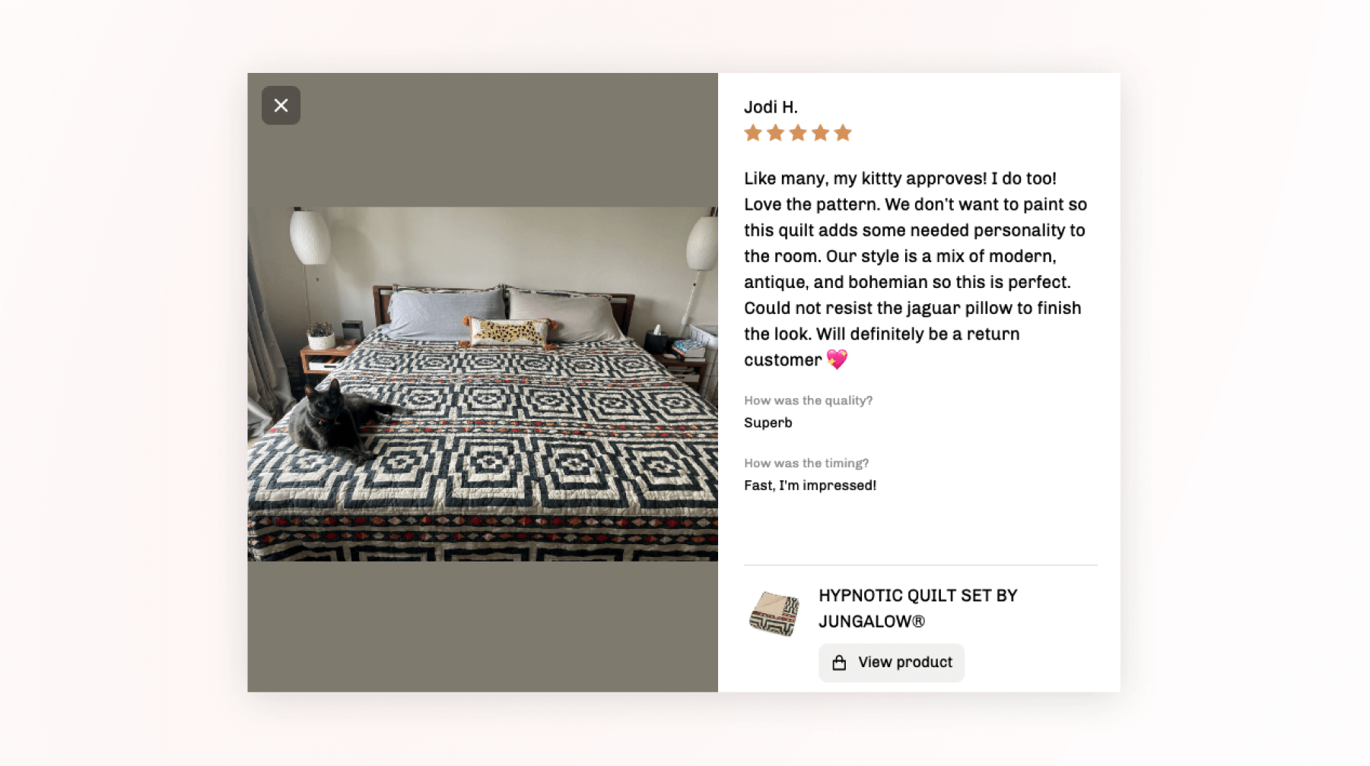Click the jaguar pillow in the photo
The height and width of the screenshot is (766, 1370).
click(x=508, y=332)
